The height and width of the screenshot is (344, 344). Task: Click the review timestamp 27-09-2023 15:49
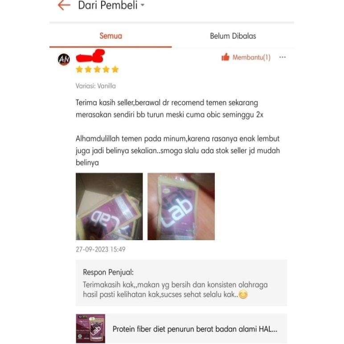click(100, 249)
